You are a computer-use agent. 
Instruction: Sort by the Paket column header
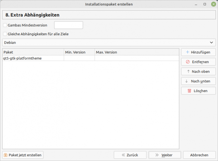33,52
